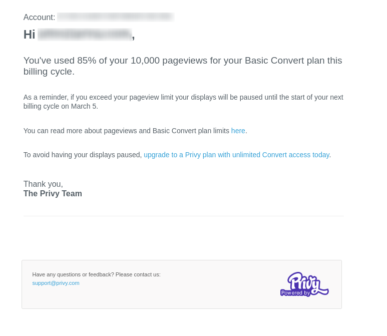Open the support@privy.com email link

point(56,283)
